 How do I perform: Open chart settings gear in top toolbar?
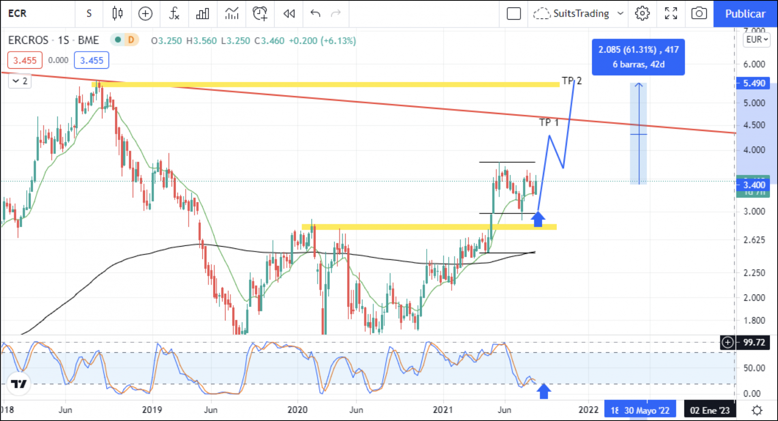click(x=642, y=14)
